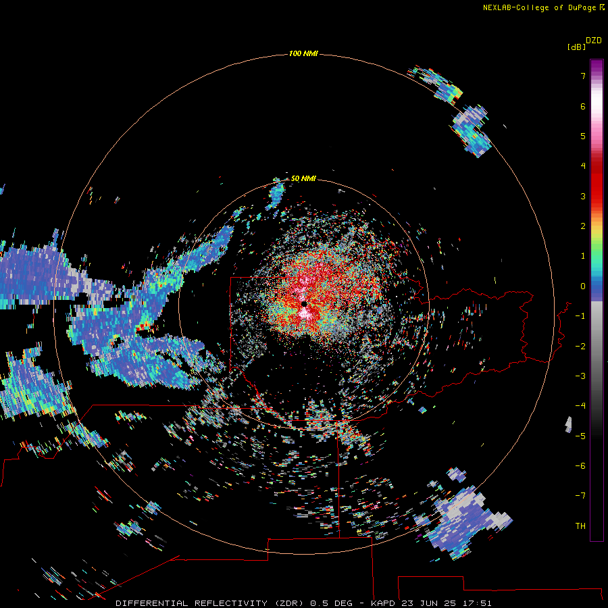Click the -2 dB scale value
The width and height of the screenshot is (608, 608).
pyautogui.click(x=580, y=347)
